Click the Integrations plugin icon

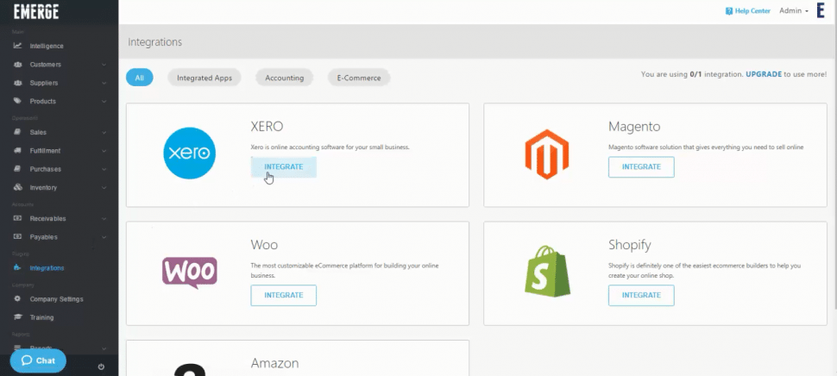pyautogui.click(x=17, y=267)
